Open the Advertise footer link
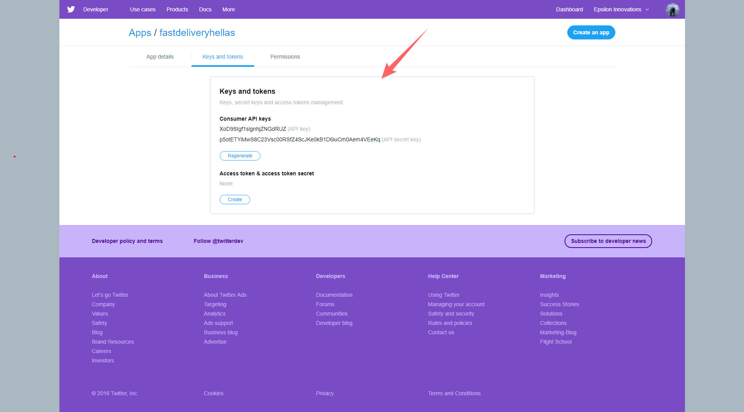The image size is (744, 412). pos(215,342)
